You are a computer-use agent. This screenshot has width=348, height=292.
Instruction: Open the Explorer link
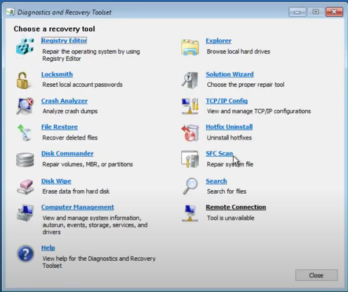(218, 41)
